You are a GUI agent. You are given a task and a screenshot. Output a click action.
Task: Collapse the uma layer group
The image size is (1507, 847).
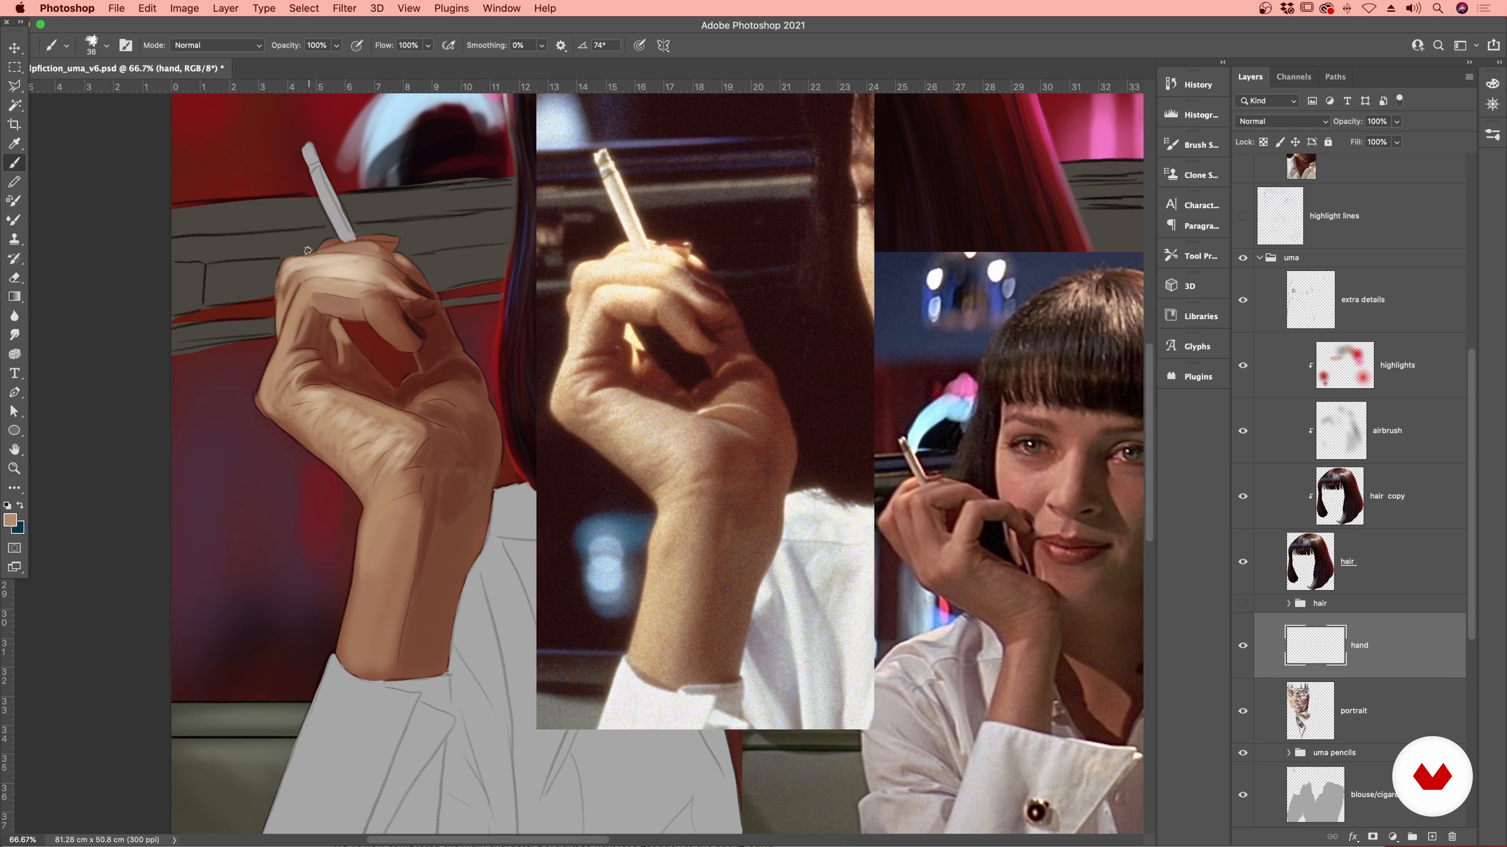[x=1259, y=258]
